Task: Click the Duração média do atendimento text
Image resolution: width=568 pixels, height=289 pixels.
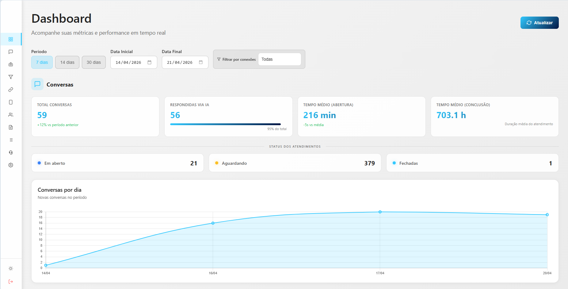Action: click(529, 124)
